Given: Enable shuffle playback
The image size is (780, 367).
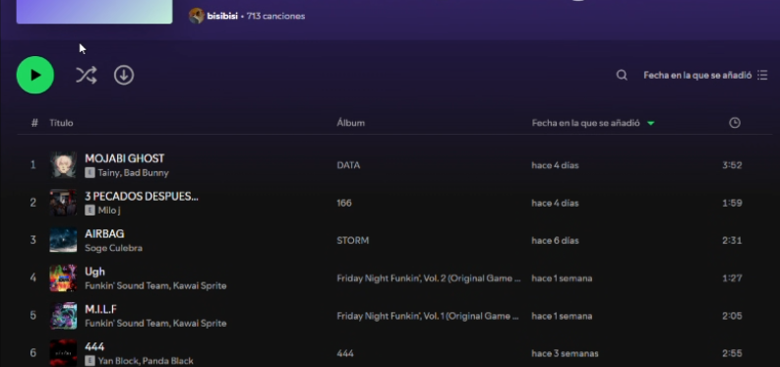Looking at the screenshot, I should click(86, 75).
